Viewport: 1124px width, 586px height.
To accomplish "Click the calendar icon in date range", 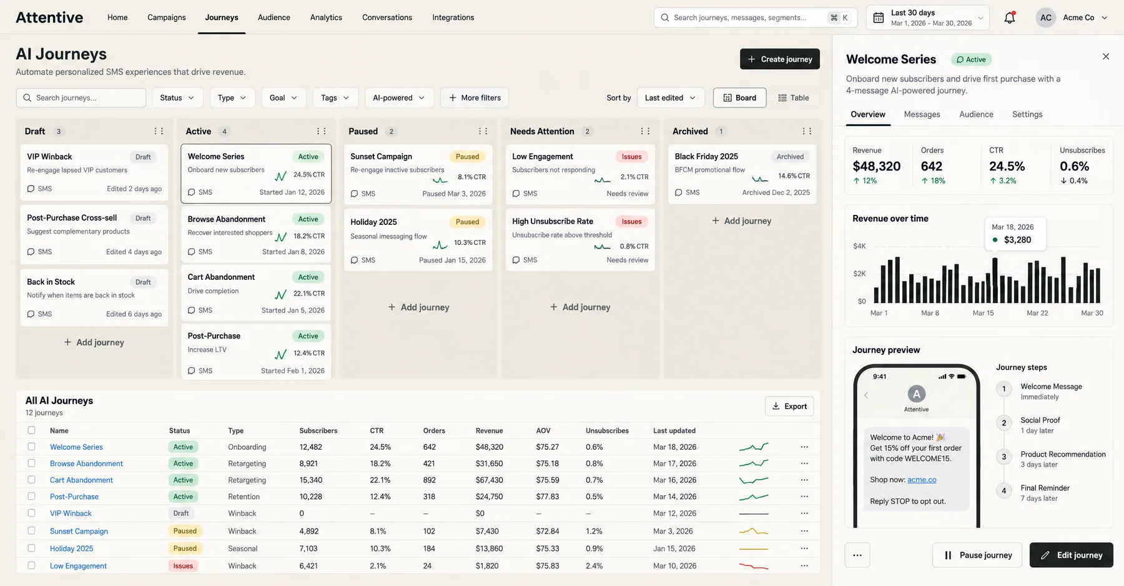I will pyautogui.click(x=878, y=17).
